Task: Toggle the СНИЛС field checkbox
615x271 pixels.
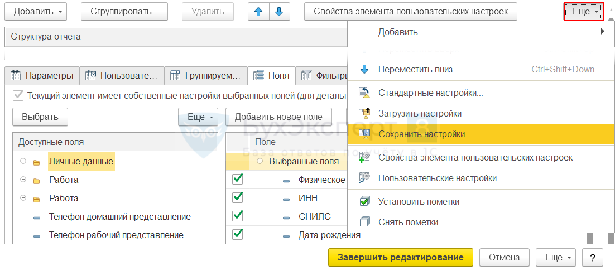Action: pos(238,216)
